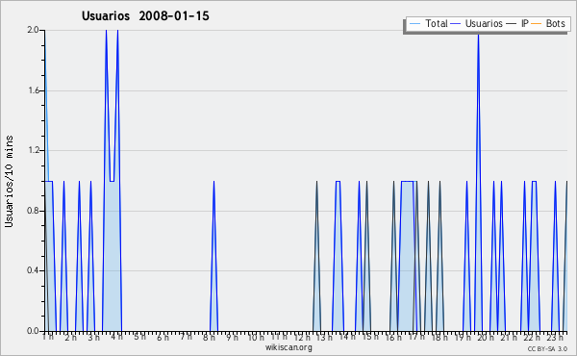Click the dark gray IP legend line
577x356 pixels.
coord(512,24)
